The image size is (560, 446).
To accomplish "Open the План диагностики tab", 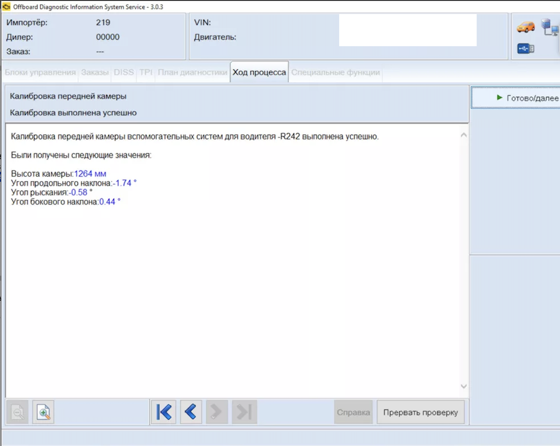I will pyautogui.click(x=193, y=72).
